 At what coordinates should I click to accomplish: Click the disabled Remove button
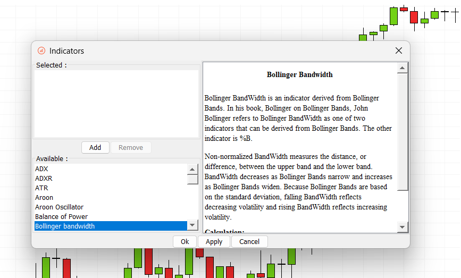[x=131, y=147]
